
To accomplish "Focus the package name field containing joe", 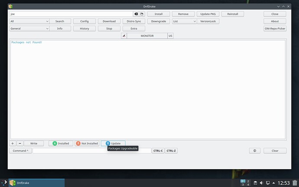I will (x=71, y=14).
